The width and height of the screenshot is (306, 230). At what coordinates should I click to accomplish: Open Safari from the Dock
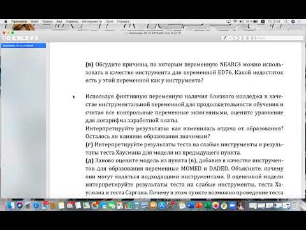point(36,205)
